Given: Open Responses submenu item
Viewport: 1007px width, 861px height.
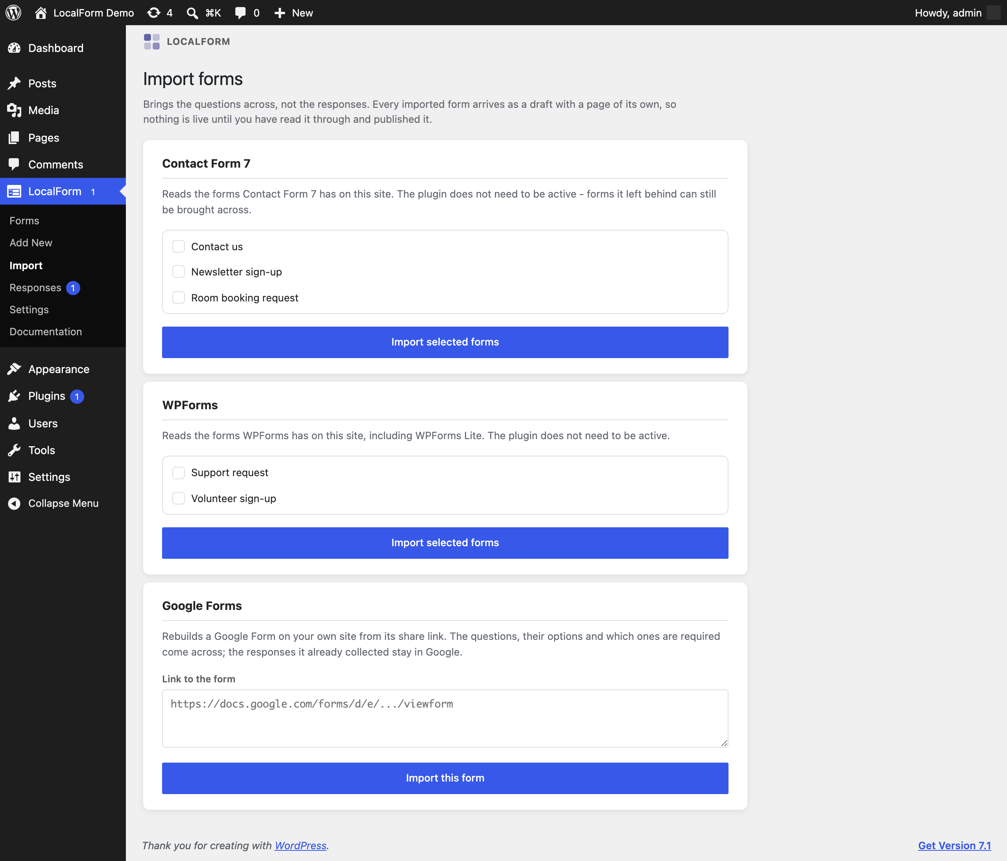Looking at the screenshot, I should 35,288.
